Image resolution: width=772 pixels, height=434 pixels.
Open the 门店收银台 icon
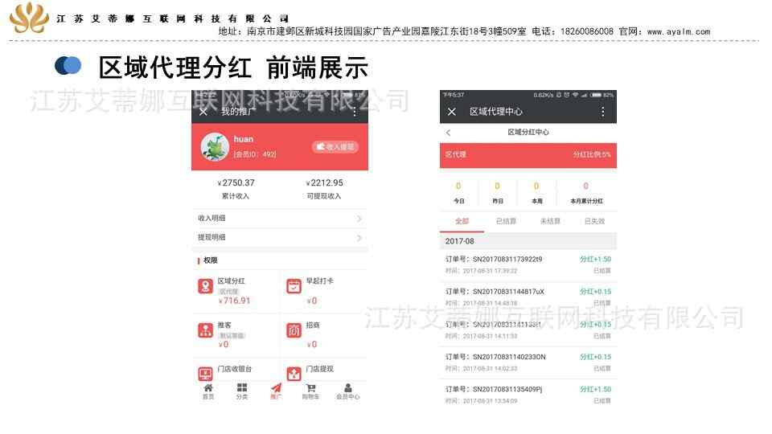click(205, 374)
